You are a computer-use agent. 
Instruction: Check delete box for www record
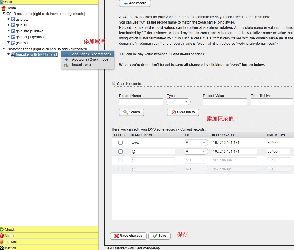click(120, 143)
